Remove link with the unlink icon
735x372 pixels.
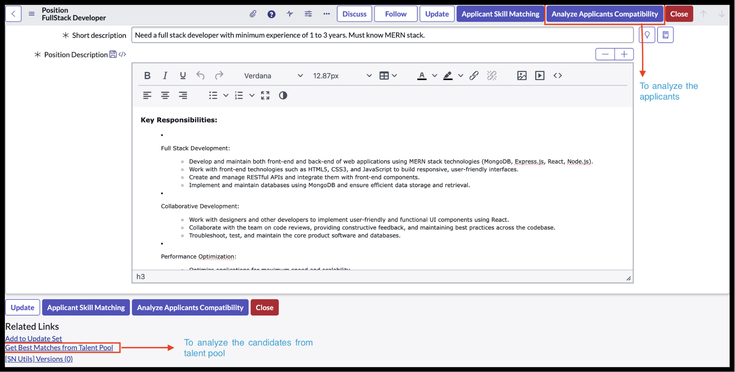492,76
